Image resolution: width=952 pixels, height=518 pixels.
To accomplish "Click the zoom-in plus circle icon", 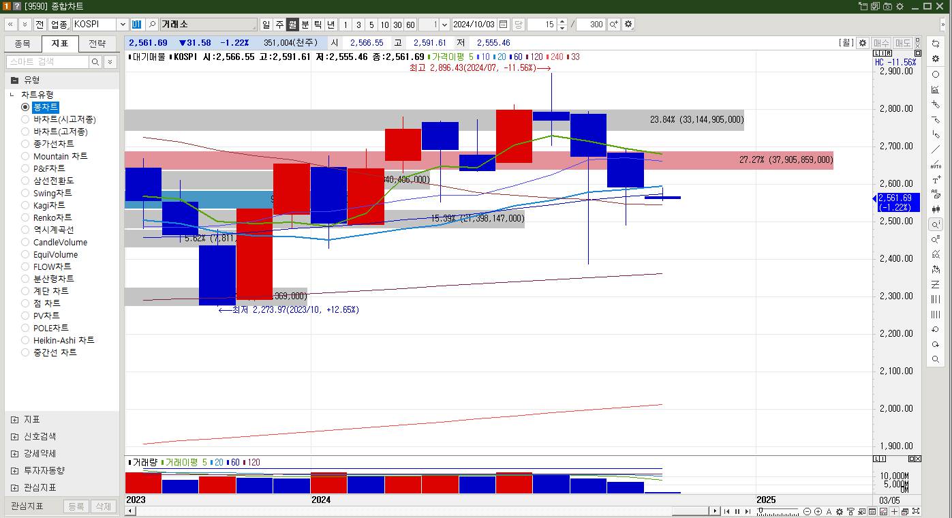I will 818,511.
